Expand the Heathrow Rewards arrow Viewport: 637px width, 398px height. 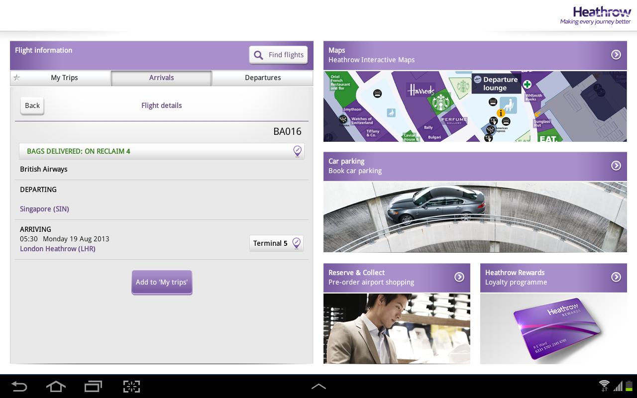616,278
